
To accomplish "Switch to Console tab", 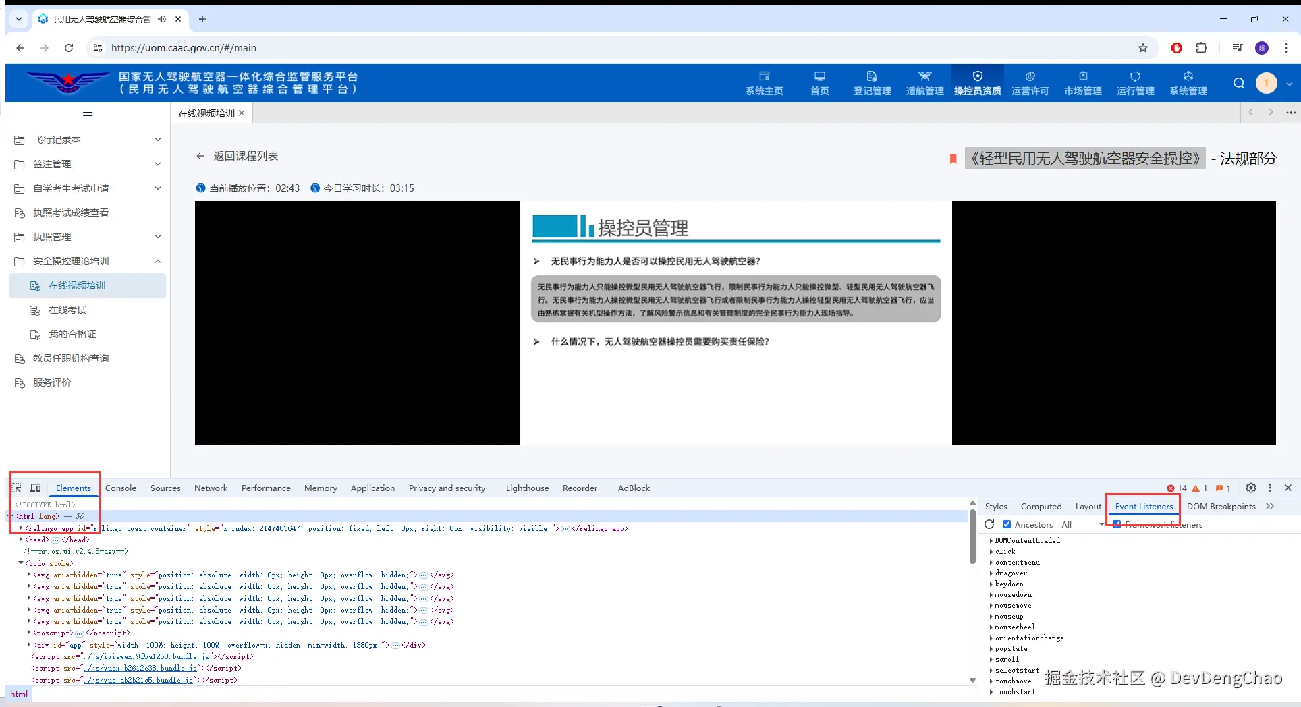I will tap(121, 488).
